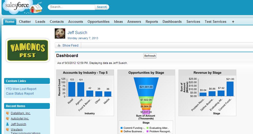The height and width of the screenshot is (134, 253).
Task: Switch to the Answers tab
Action: tap(134, 22)
